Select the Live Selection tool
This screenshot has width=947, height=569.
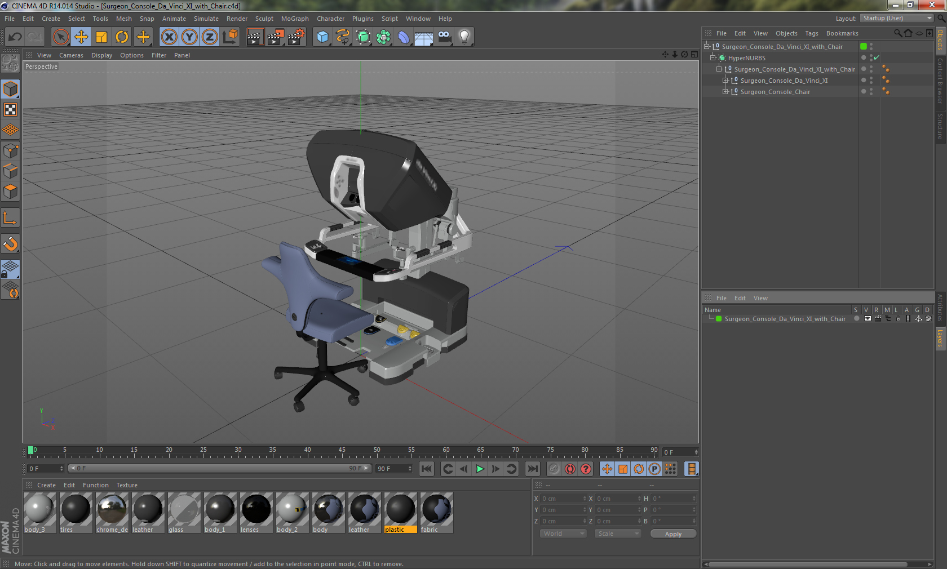point(60,37)
